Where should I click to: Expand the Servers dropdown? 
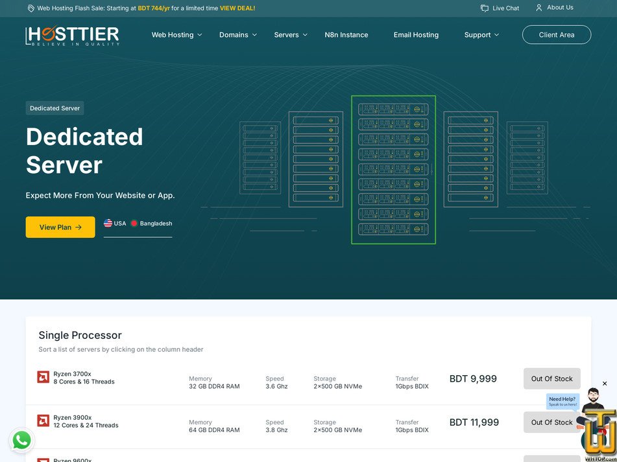point(287,34)
